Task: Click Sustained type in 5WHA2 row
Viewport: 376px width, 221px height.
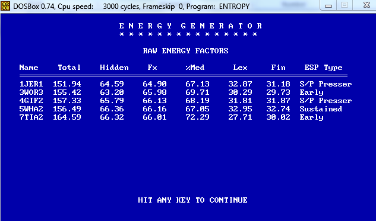Action: click(321, 109)
